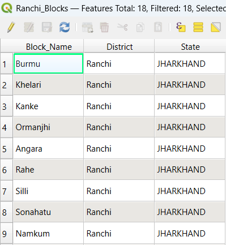Click the multi edit mode icon
The image size is (226, 245).
29,27
